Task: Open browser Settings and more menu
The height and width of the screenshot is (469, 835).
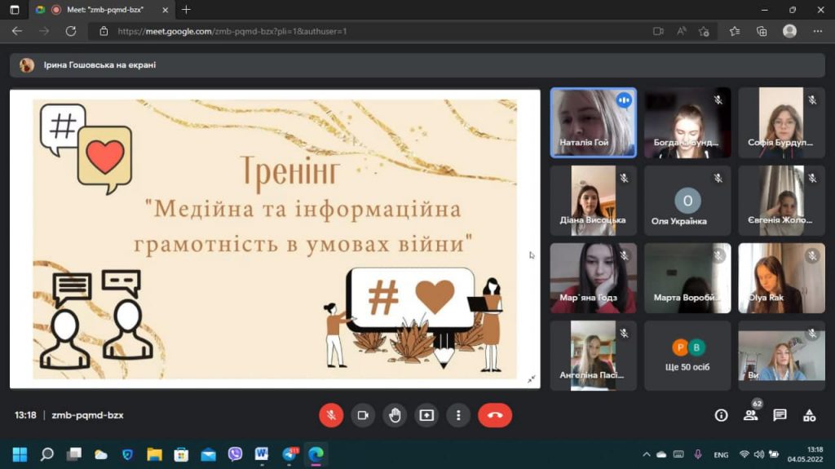Action: tap(818, 31)
